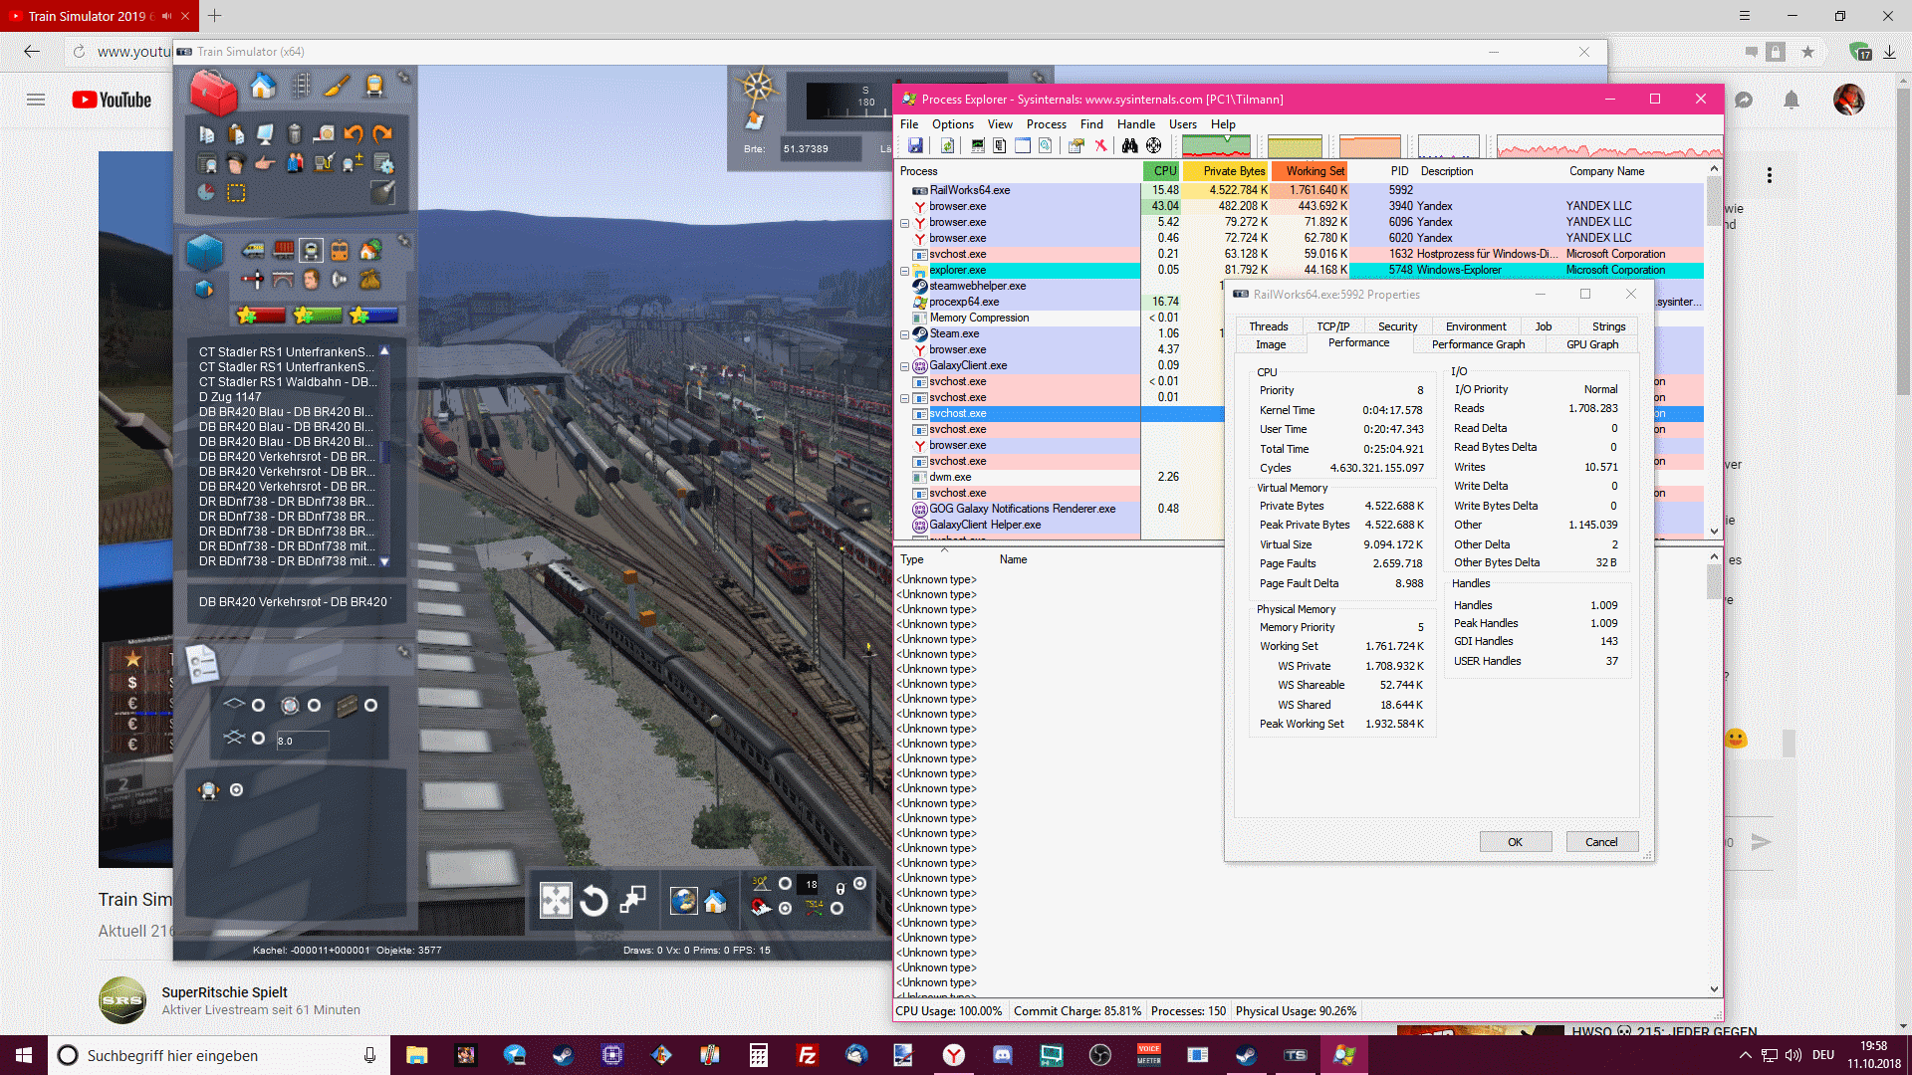
Task: Click the binoculars find icon in Process Explorer
Action: click(1129, 146)
